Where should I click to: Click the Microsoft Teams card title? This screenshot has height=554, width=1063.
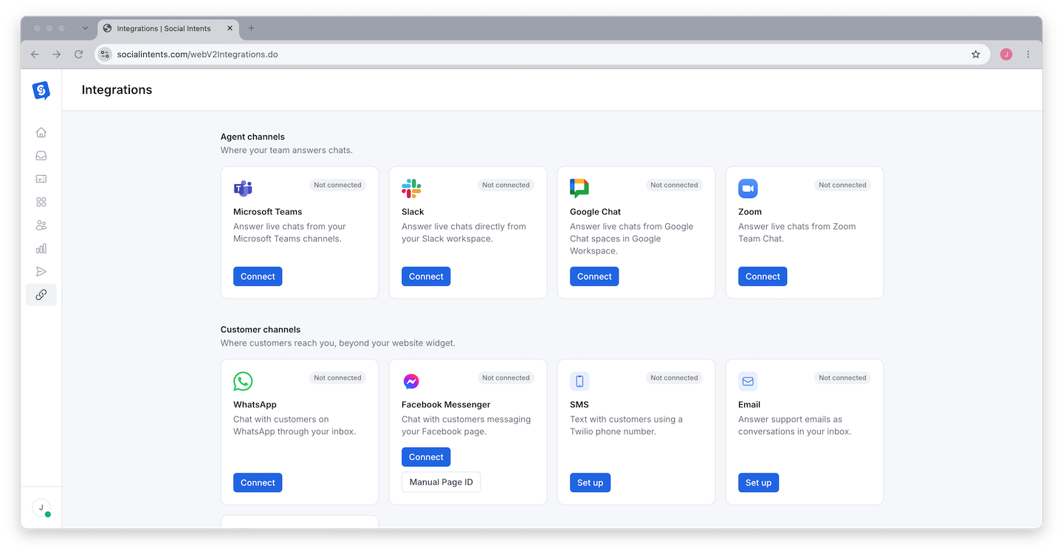(x=268, y=212)
